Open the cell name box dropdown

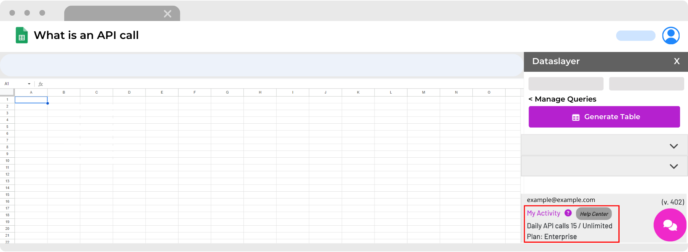pos(29,84)
